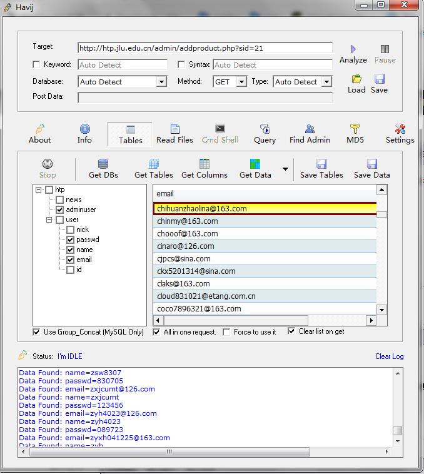Select row coco7896321@163.com
Image resolution: width=424 pixels, height=474 pixels.
tap(265, 309)
